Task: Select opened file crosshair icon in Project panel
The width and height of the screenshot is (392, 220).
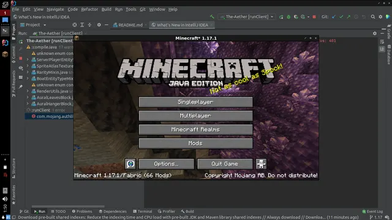Action: 75,24
